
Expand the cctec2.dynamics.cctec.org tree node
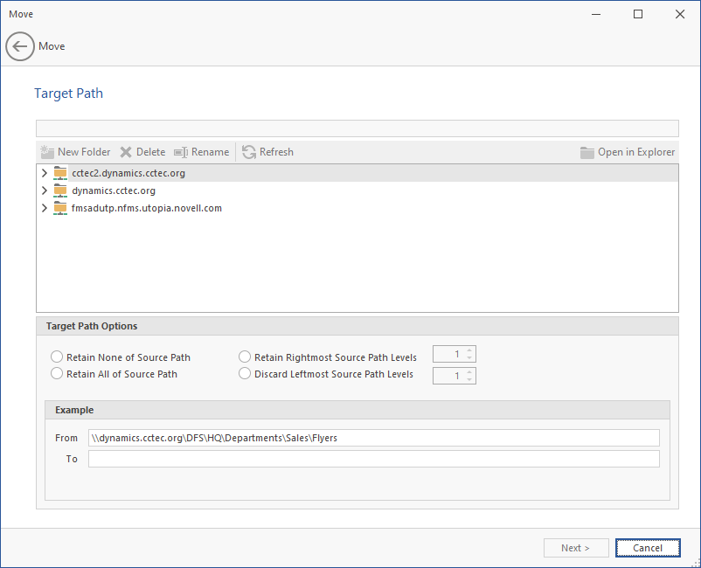45,173
